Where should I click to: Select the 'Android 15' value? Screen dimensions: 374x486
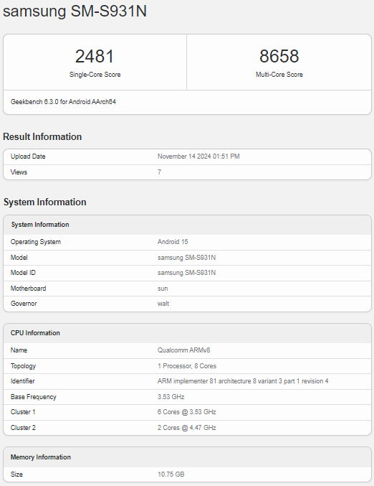173,242
